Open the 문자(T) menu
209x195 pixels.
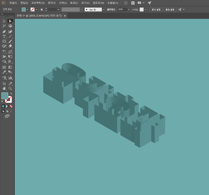tap(52, 3)
